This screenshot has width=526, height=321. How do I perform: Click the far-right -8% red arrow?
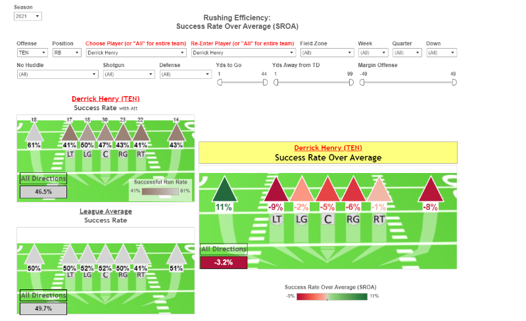(431, 189)
